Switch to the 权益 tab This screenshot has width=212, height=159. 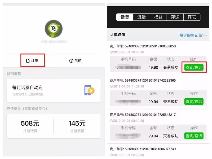158,17
